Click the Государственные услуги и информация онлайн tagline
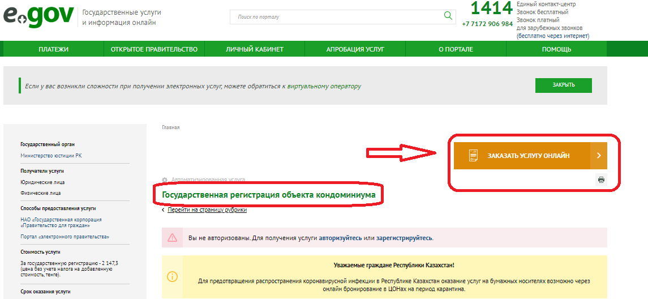The height and width of the screenshot is (299, 648). (x=122, y=18)
